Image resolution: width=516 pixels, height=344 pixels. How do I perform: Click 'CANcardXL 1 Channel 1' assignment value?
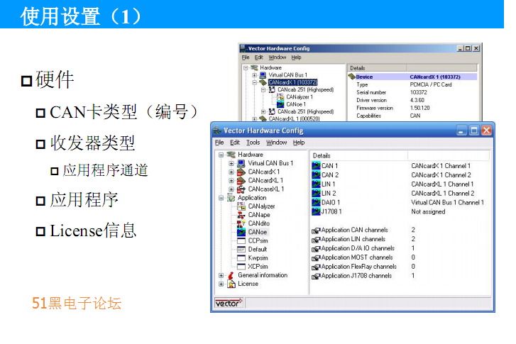point(442,184)
